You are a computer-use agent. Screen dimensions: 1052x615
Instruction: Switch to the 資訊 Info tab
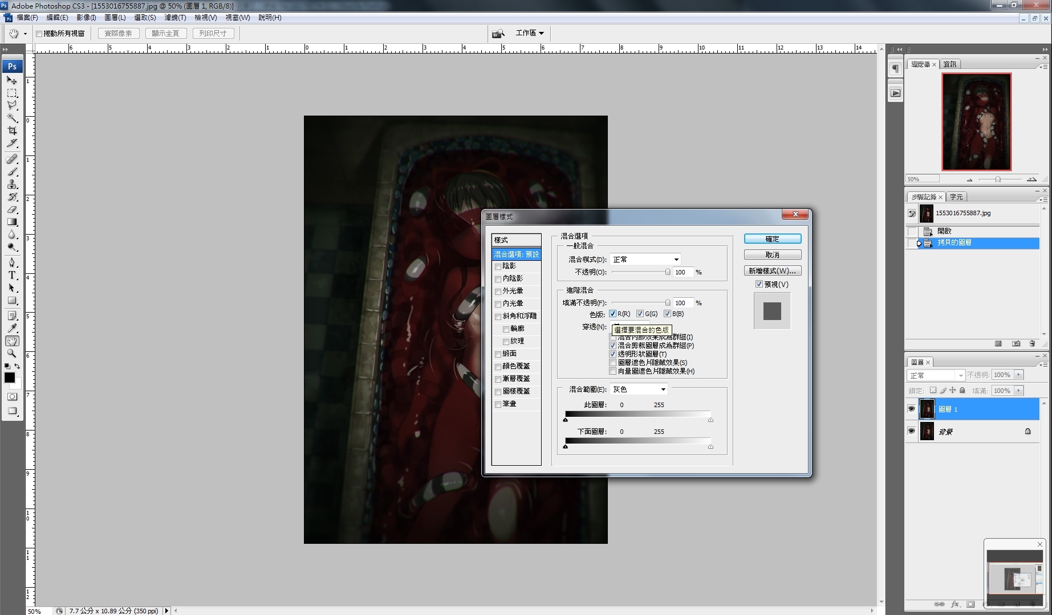[950, 64]
